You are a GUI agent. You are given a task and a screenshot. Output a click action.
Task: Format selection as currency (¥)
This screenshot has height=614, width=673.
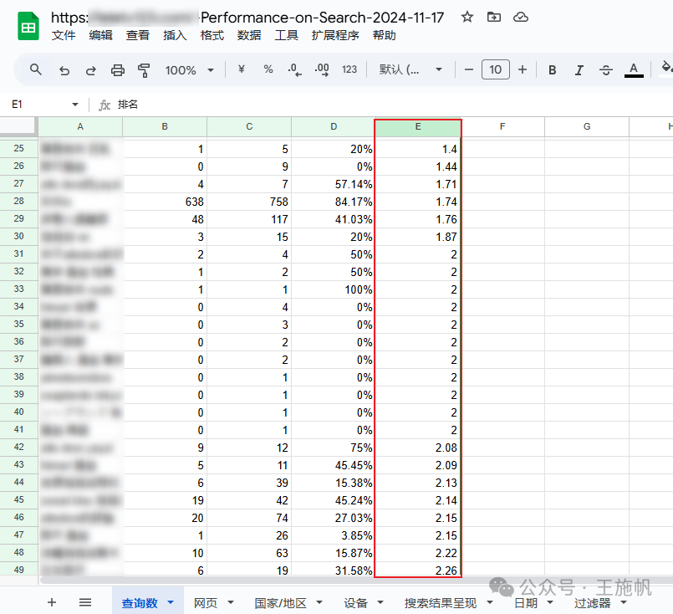click(242, 69)
